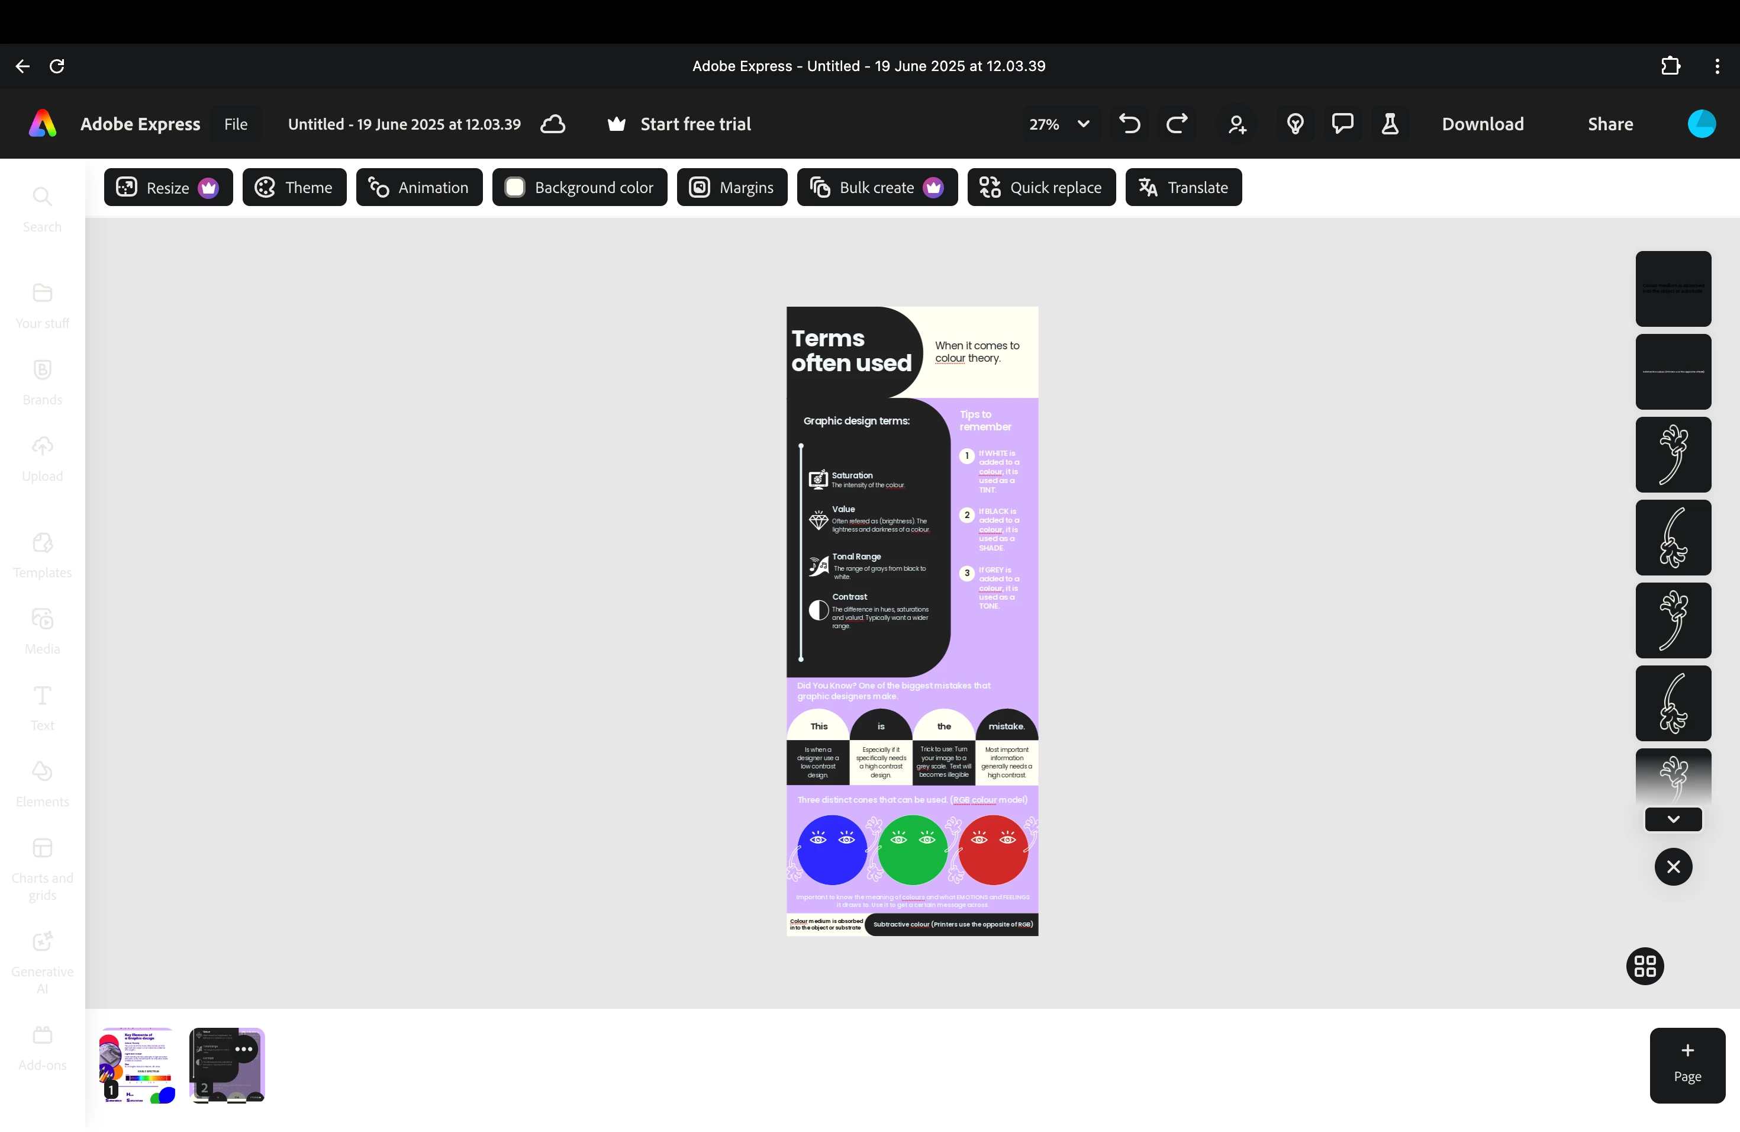1740x1132 pixels.
Task: Click the redo arrow icon
Action: point(1177,124)
